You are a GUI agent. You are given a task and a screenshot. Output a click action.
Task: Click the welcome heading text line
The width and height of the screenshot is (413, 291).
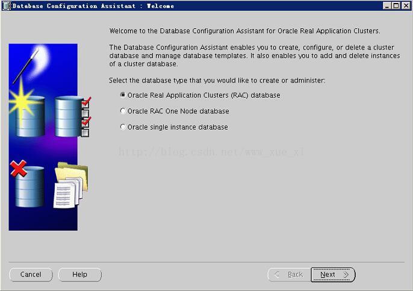244,31
